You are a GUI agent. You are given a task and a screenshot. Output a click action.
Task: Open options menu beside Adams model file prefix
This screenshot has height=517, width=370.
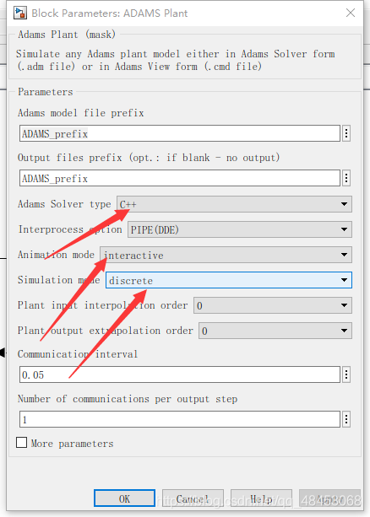click(346, 133)
